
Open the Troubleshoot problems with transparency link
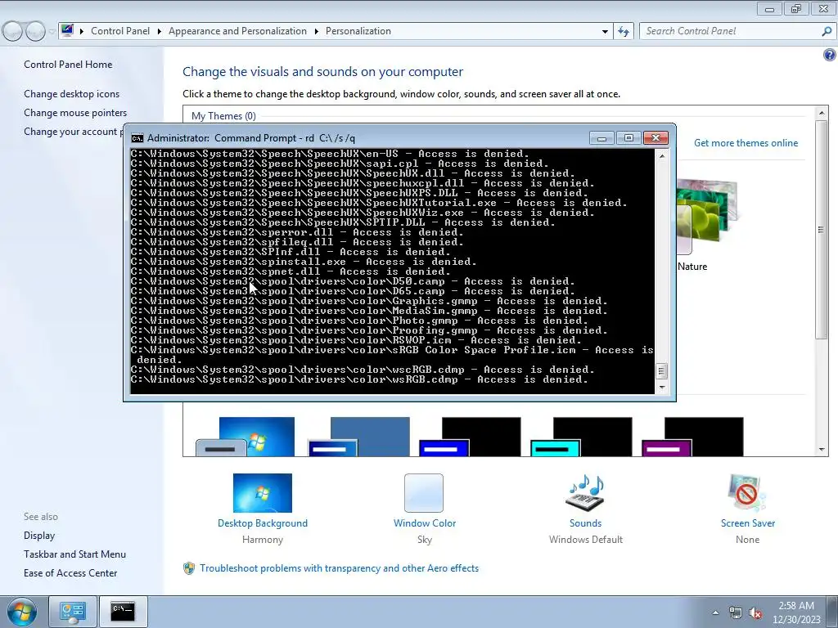pos(340,568)
